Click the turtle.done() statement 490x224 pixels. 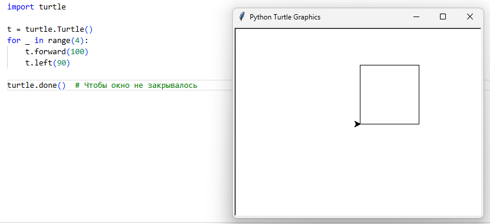pyautogui.click(x=37, y=85)
